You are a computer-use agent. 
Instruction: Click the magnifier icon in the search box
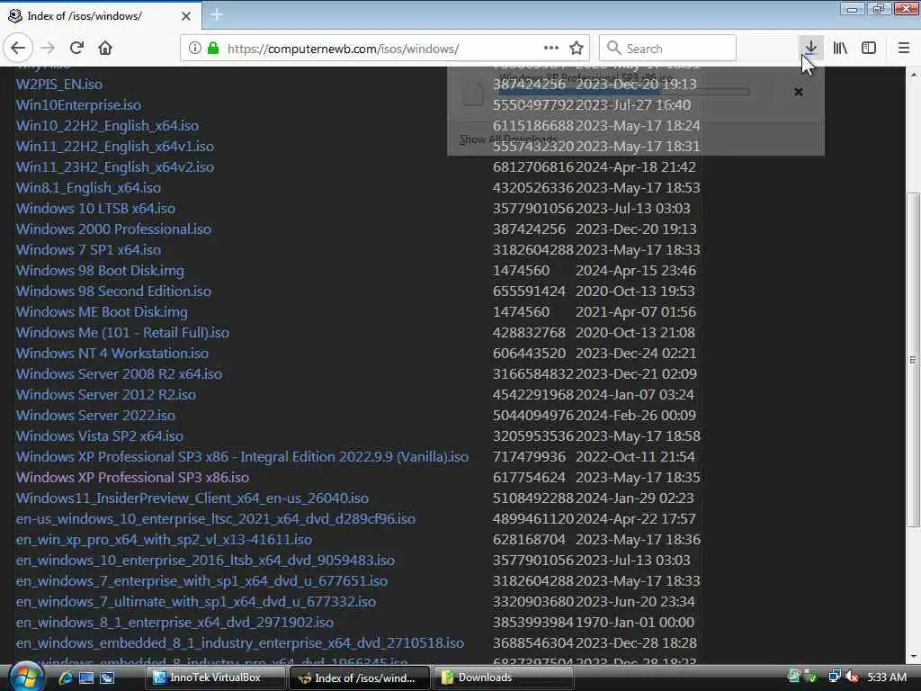pyautogui.click(x=613, y=49)
